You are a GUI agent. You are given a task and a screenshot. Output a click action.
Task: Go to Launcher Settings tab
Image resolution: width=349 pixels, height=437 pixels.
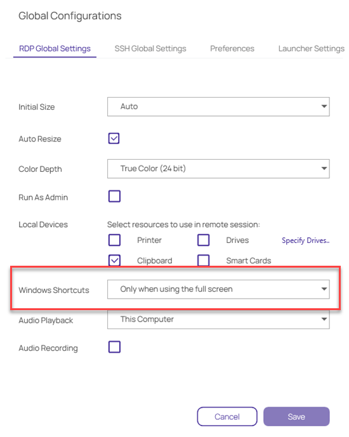312,48
